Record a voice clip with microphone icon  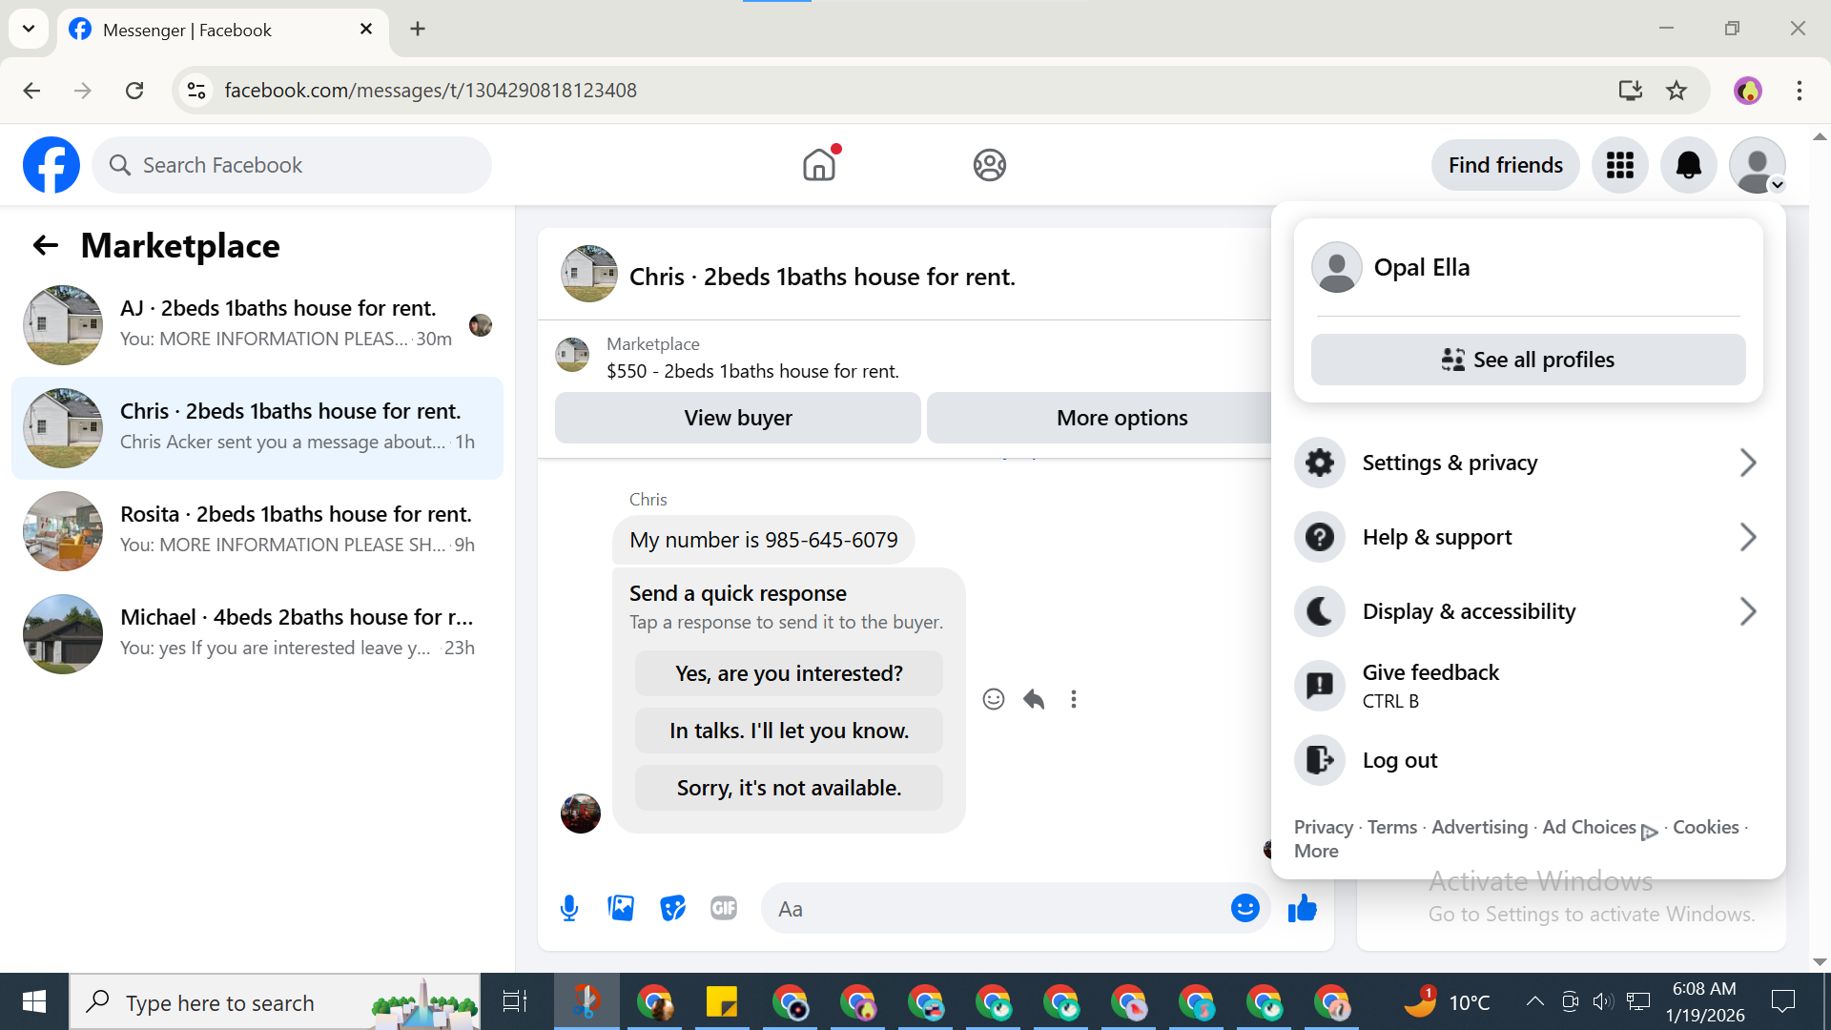pyautogui.click(x=569, y=909)
